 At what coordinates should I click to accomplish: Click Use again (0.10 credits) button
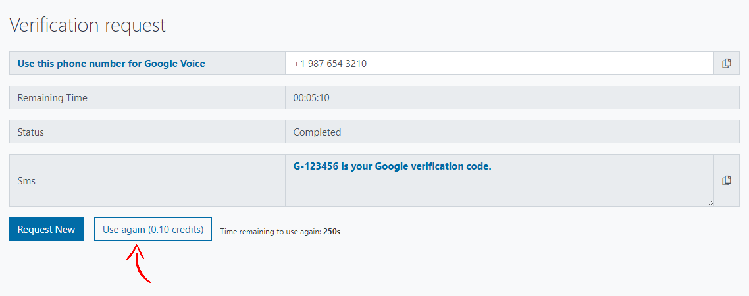point(153,230)
